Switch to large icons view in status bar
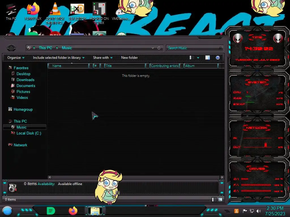The height and width of the screenshot is (217, 290). coord(220,199)
